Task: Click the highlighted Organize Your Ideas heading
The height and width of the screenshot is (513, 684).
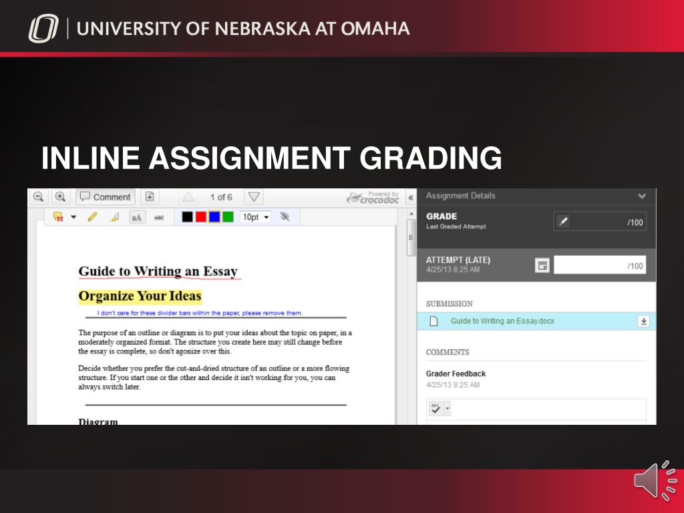Action: (x=140, y=296)
